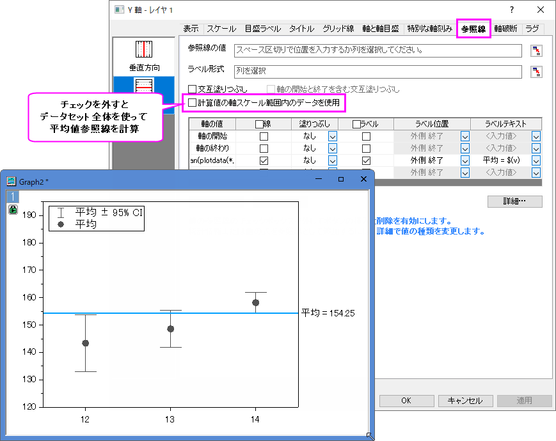Click the green lock icon in Graph2
This screenshot has width=556, height=441.
[x=13, y=210]
